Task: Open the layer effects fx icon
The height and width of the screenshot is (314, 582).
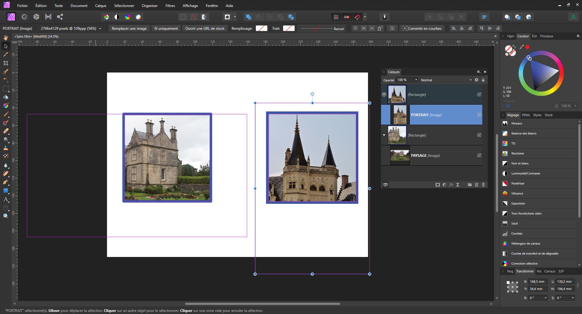Action: coord(451,185)
